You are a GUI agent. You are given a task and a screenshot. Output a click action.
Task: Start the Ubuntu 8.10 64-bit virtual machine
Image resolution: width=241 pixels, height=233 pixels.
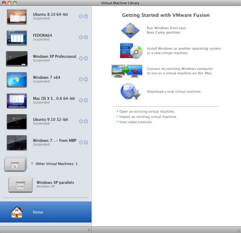86,16
